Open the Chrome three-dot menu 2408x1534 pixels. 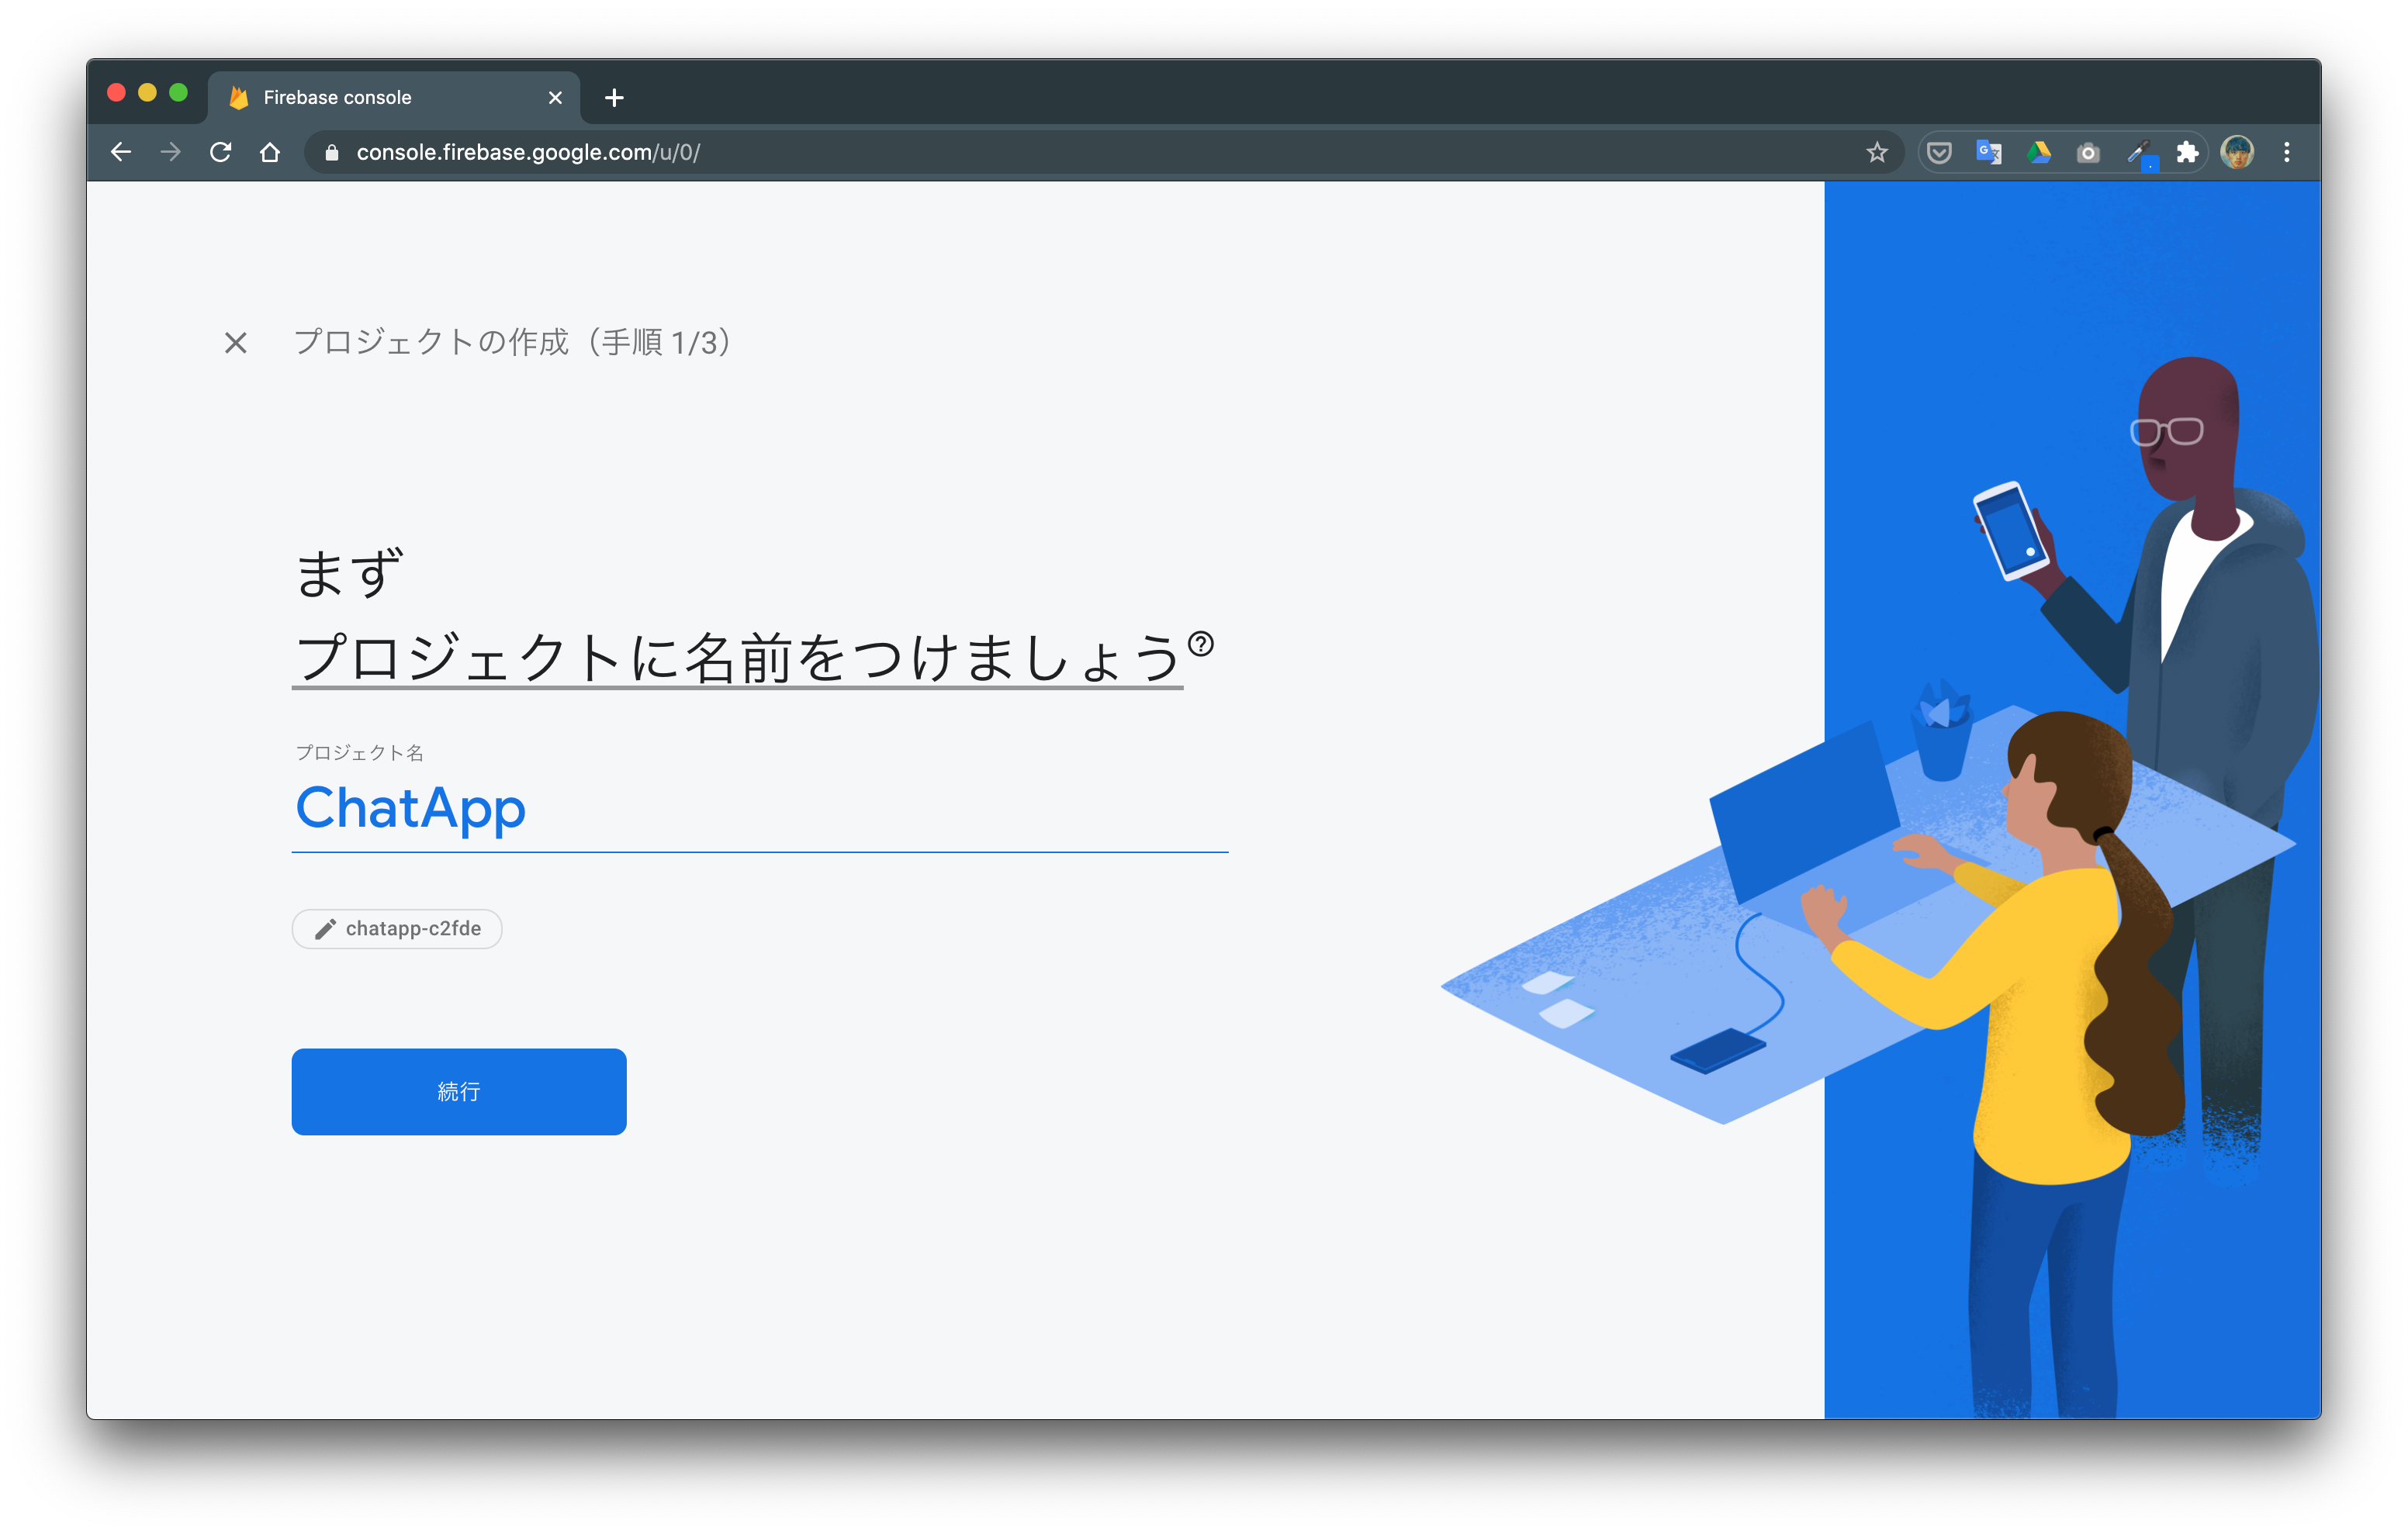click(x=2286, y=152)
